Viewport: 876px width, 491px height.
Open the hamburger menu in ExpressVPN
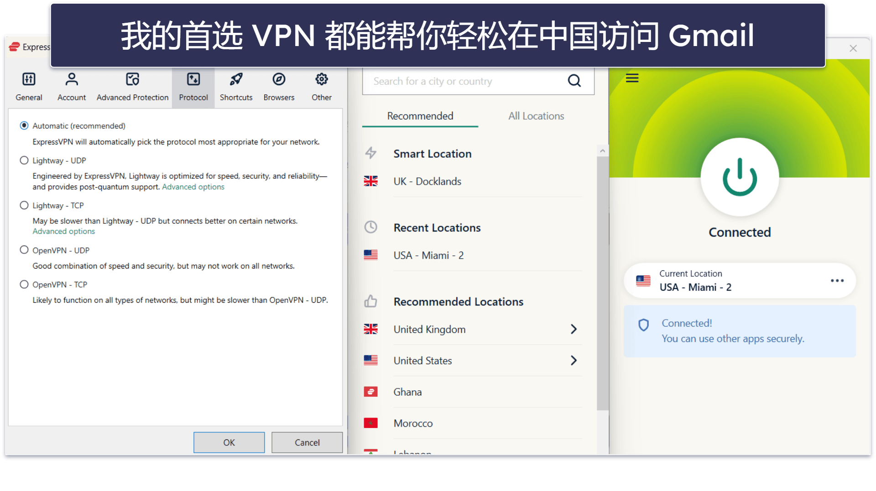[632, 78]
